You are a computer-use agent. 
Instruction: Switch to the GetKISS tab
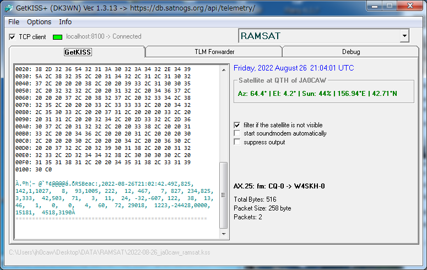[x=78, y=52]
